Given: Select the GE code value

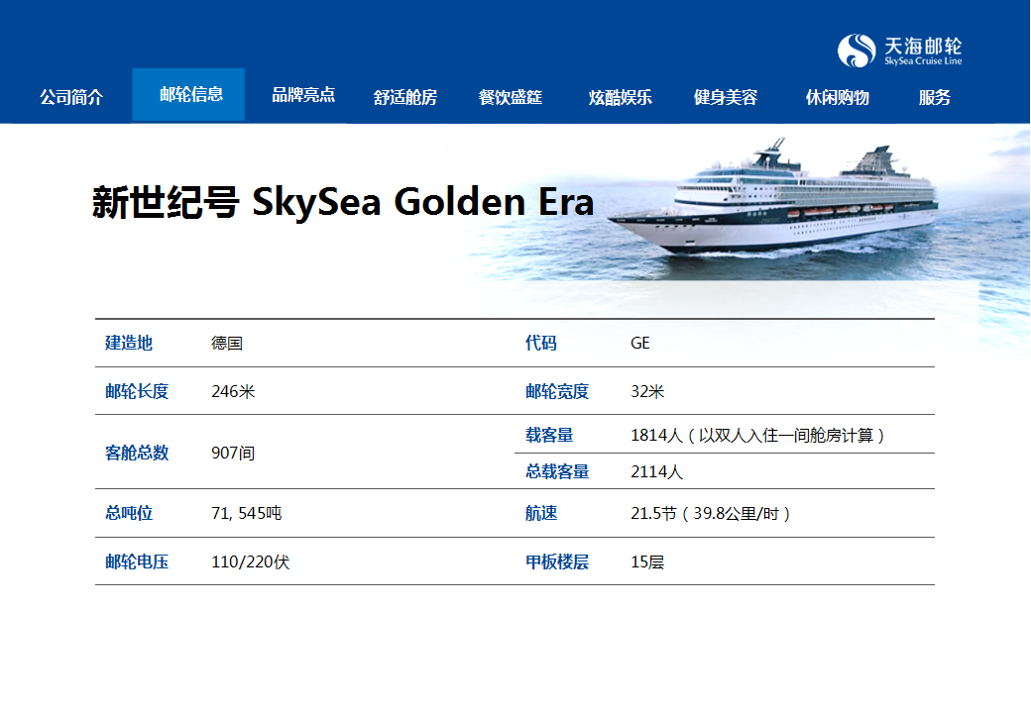Looking at the screenshot, I should tap(640, 343).
